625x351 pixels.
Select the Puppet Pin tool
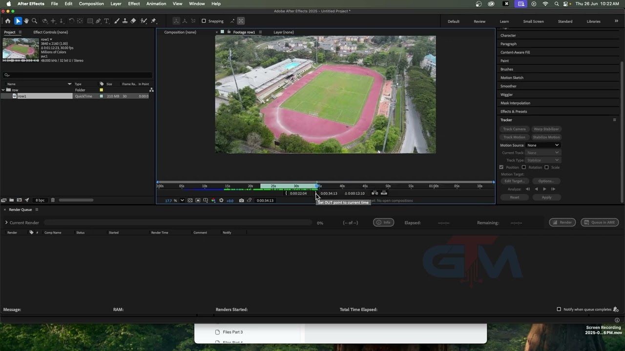point(153,21)
